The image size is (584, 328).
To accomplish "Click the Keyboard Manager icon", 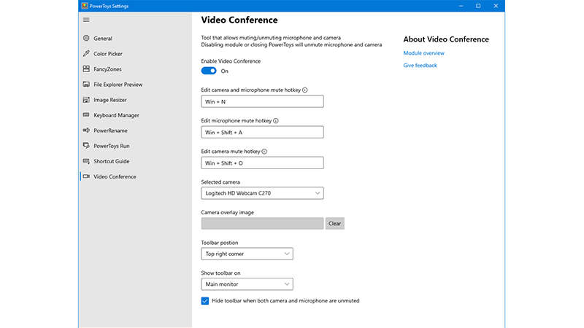I will point(86,115).
